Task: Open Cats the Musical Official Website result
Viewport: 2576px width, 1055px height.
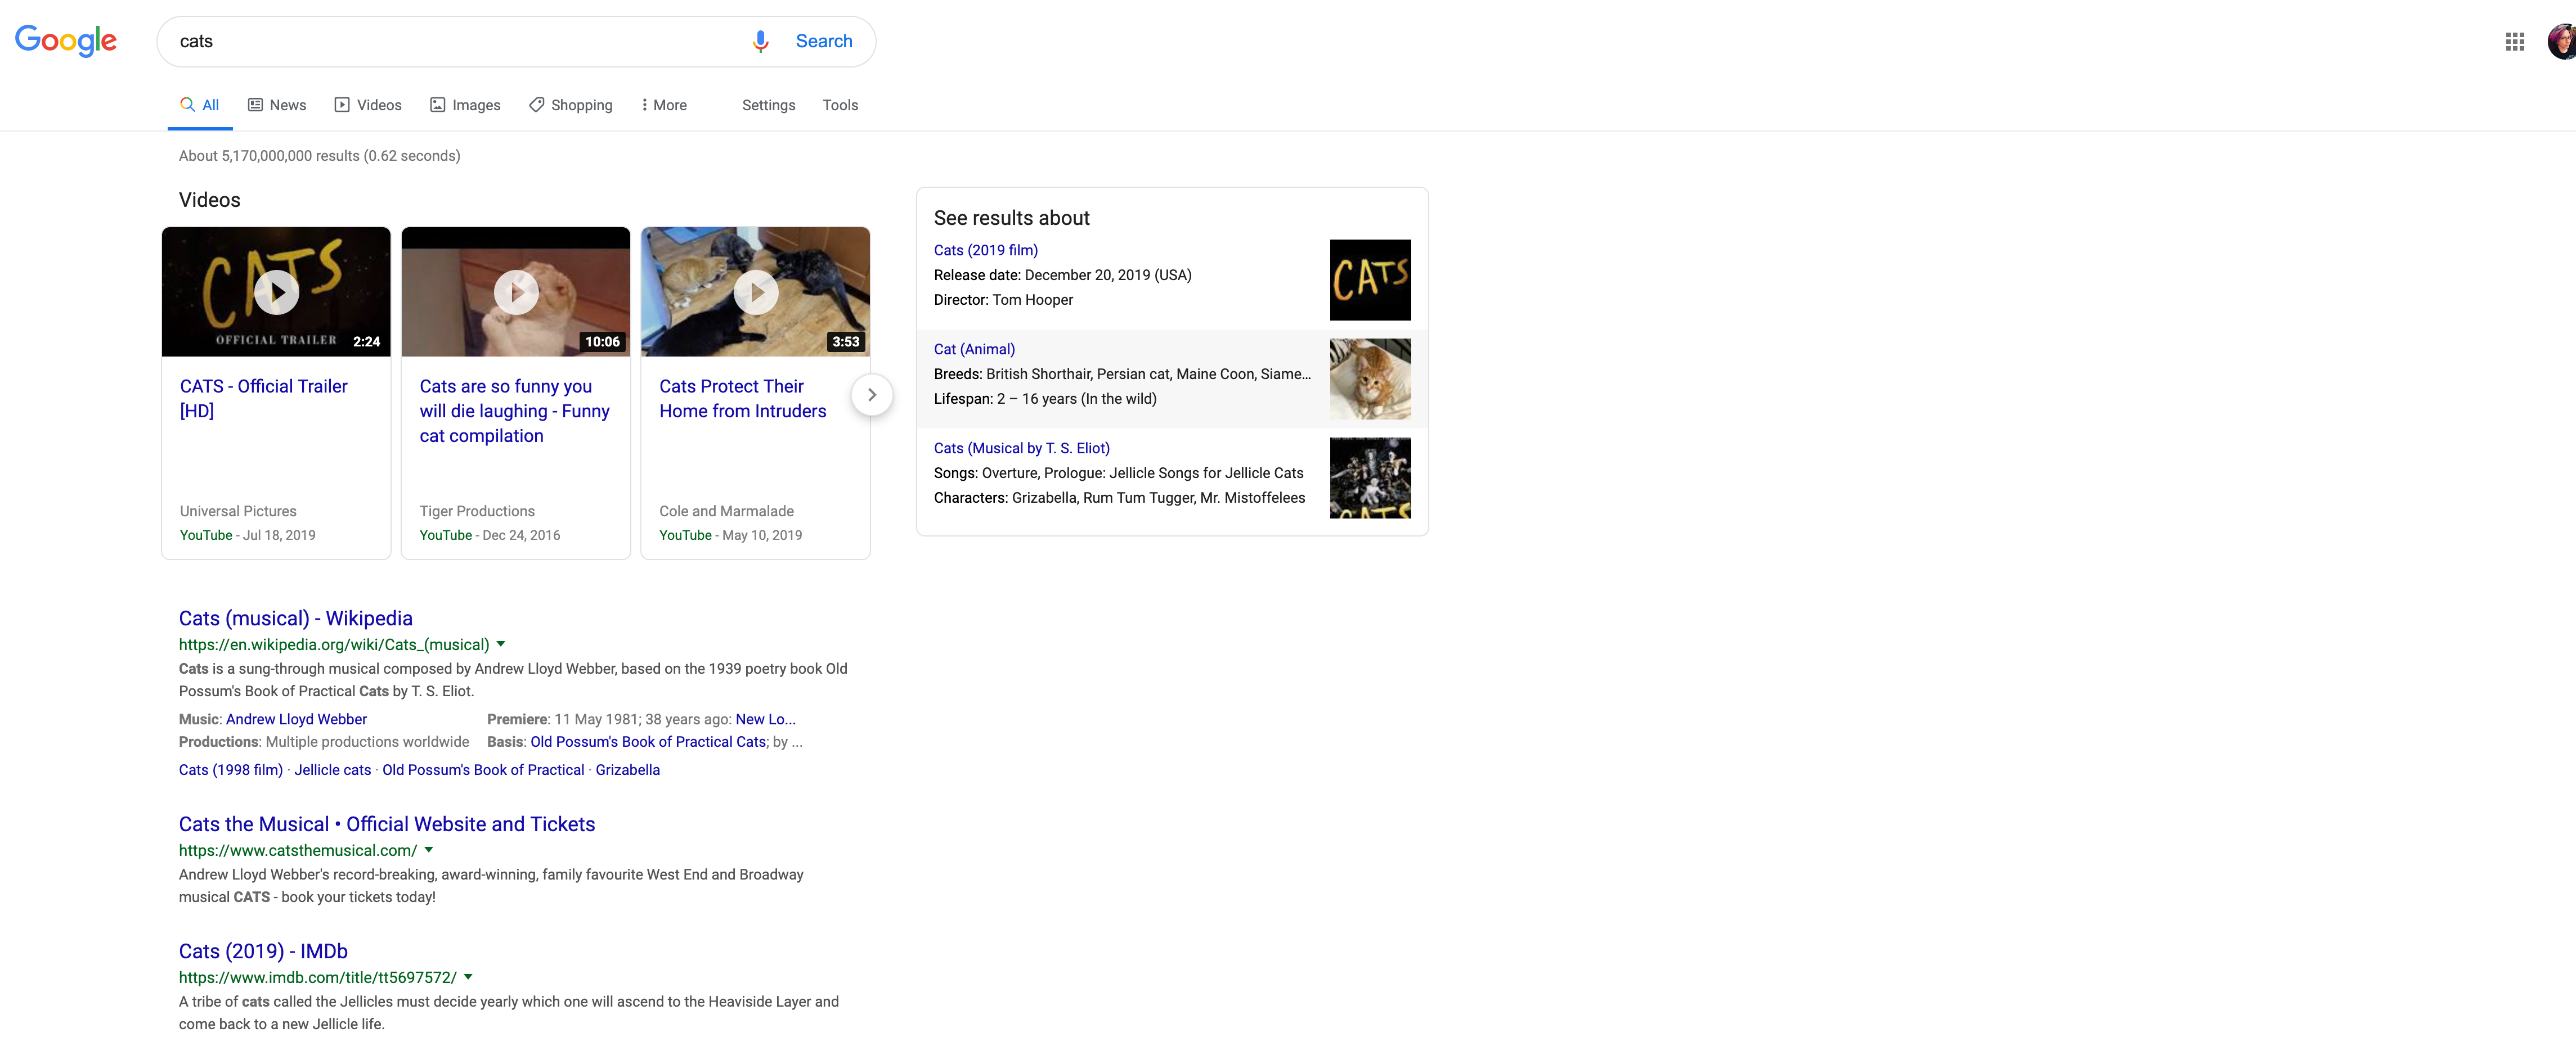Action: (387, 824)
